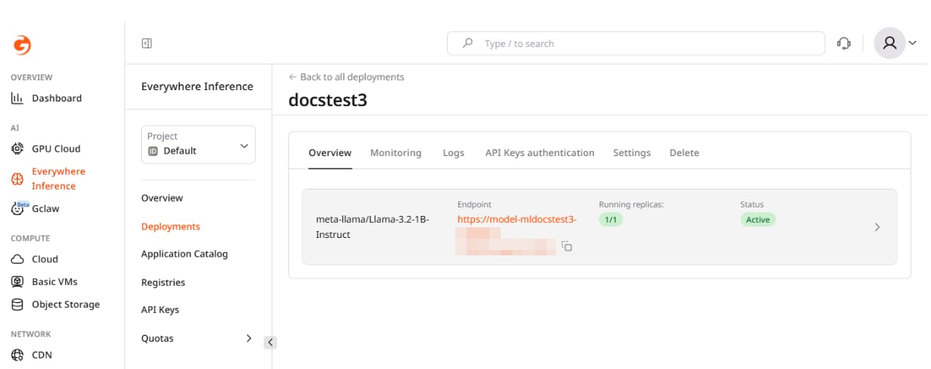
Task: Open the Logs tab
Action: [453, 152]
